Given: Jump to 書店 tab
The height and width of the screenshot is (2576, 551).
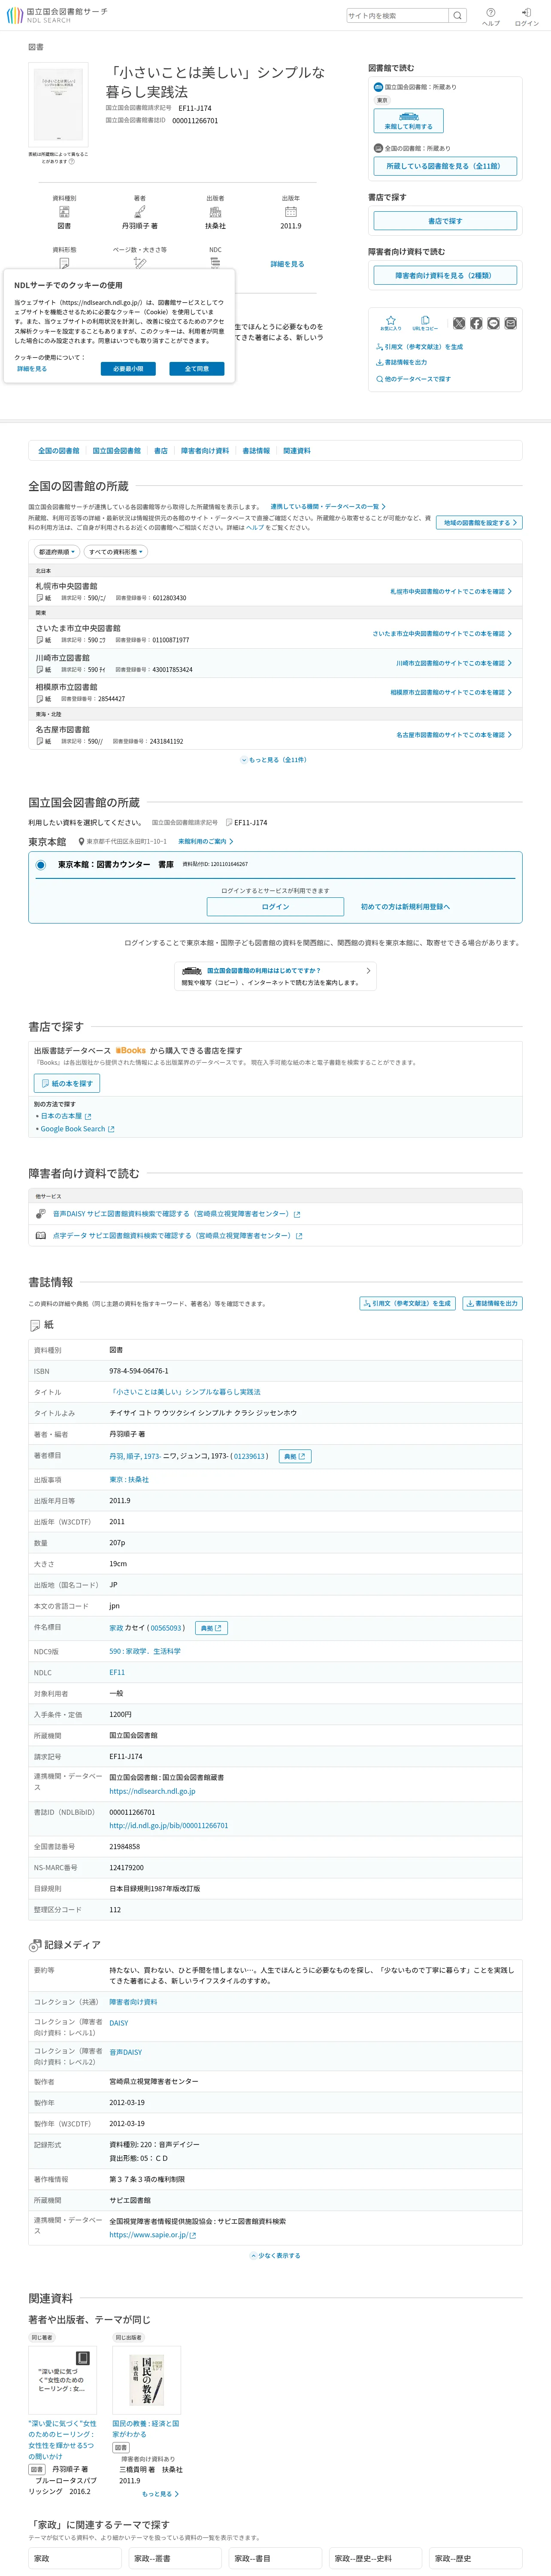Looking at the screenshot, I should click(x=161, y=451).
